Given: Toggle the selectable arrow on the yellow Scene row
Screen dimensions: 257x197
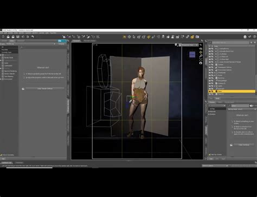Looking at the screenshot, I should tap(212, 91).
